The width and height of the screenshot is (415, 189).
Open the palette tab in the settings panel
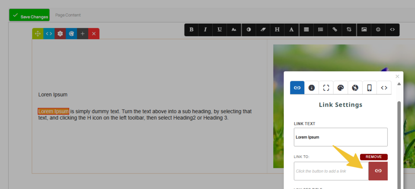(x=341, y=88)
